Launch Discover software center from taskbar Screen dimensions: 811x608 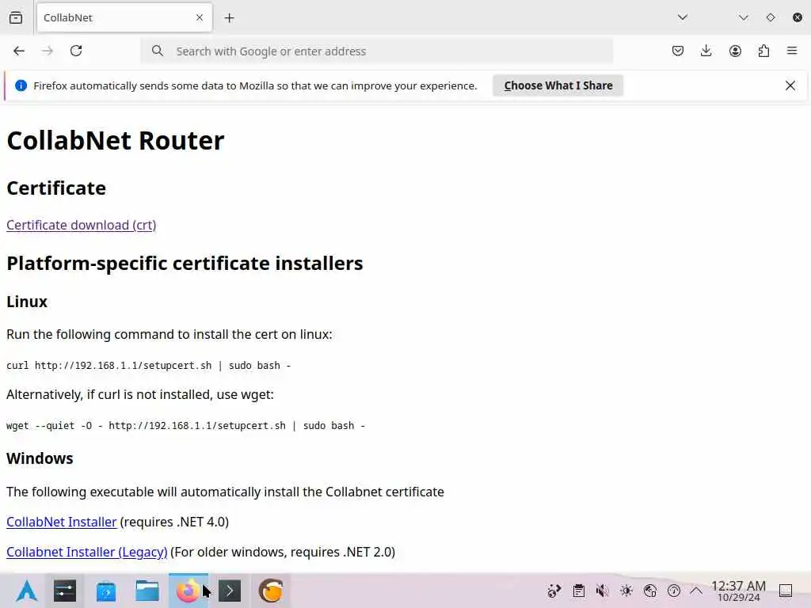tap(106, 591)
